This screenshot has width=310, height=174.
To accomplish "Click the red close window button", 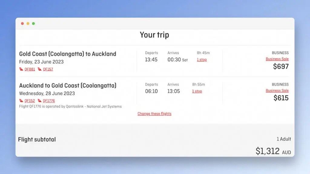I will [22, 24].
